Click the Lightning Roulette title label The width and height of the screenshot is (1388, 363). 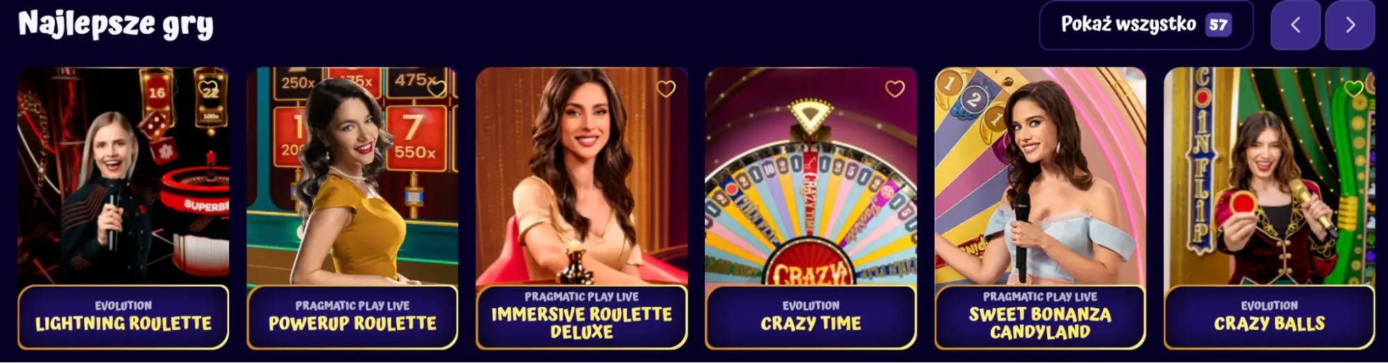pyautogui.click(x=123, y=323)
